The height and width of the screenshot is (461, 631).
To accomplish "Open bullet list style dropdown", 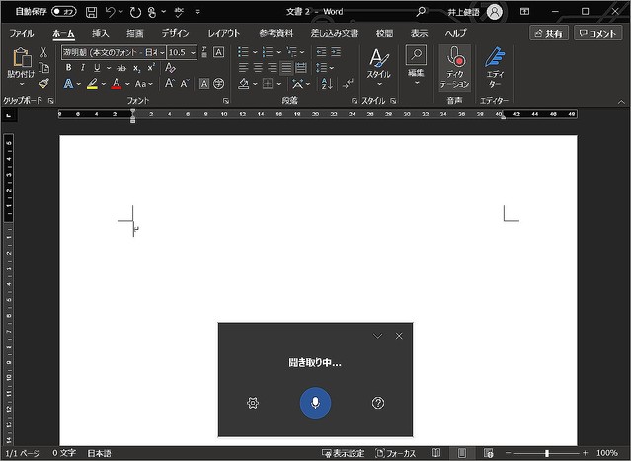I will click(255, 52).
